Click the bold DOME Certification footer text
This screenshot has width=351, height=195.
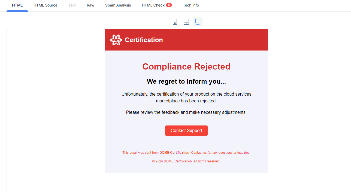pyautogui.click(x=174, y=153)
